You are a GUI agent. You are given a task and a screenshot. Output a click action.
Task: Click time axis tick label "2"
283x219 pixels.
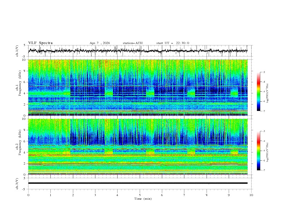coord(73,195)
